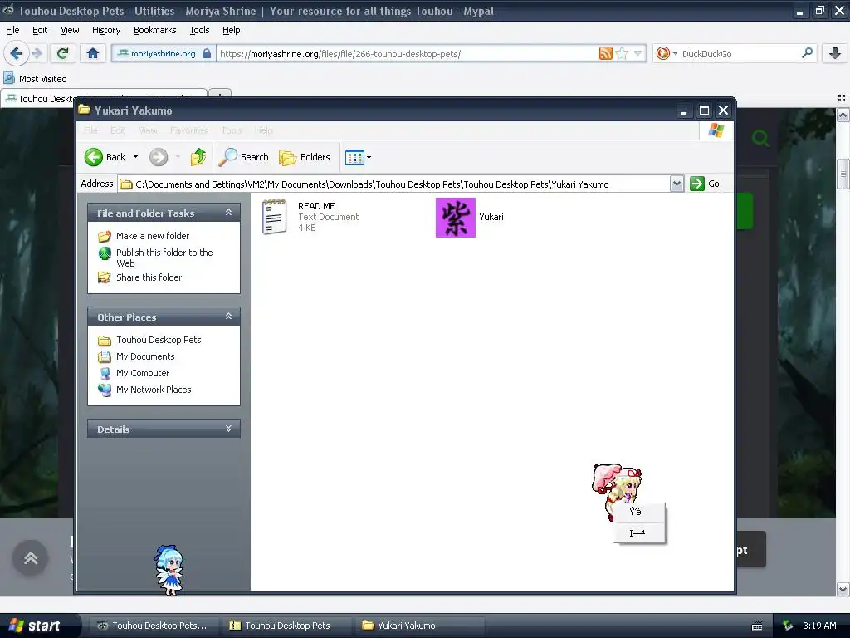Image resolution: width=850 pixels, height=638 pixels.
Task: Switch to Yukari Yakumo taskbar button
Action: pos(420,626)
